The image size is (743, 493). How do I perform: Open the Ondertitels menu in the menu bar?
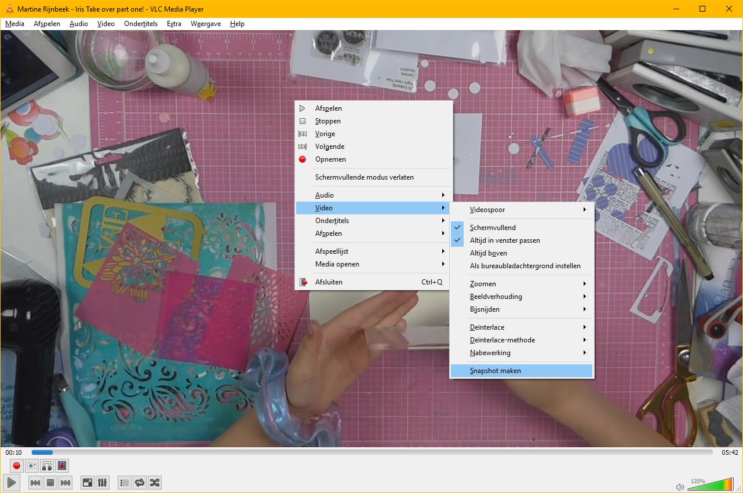pos(141,24)
